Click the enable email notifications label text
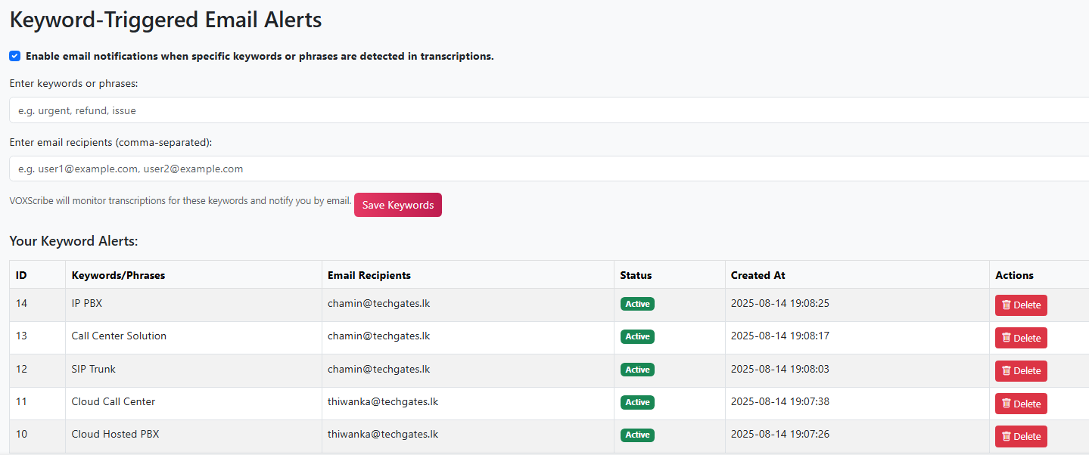Viewport: 1089px width, 455px height. (x=260, y=56)
